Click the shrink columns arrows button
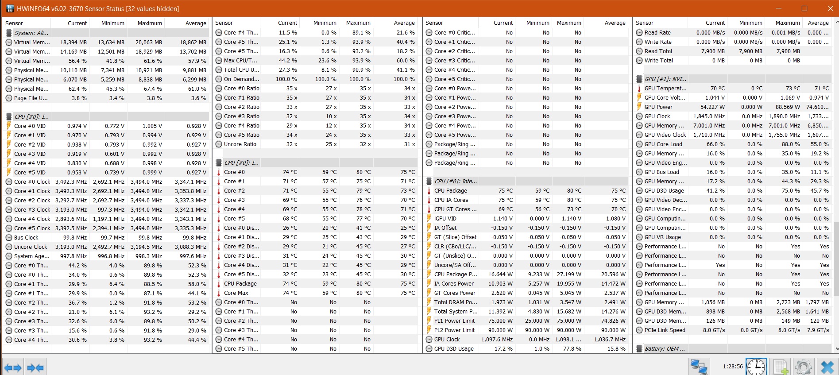 coord(35,367)
